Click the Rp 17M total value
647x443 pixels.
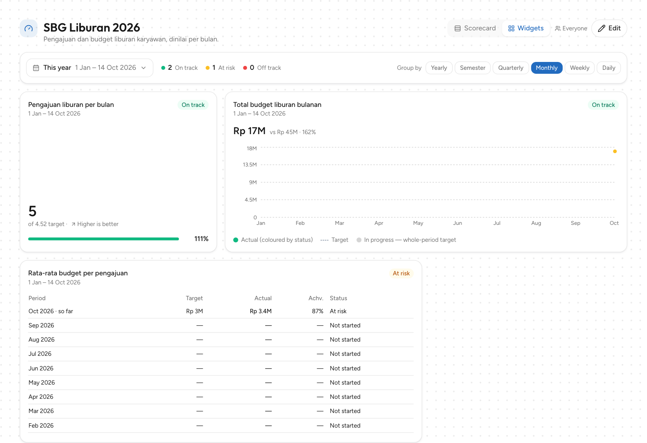(x=249, y=131)
